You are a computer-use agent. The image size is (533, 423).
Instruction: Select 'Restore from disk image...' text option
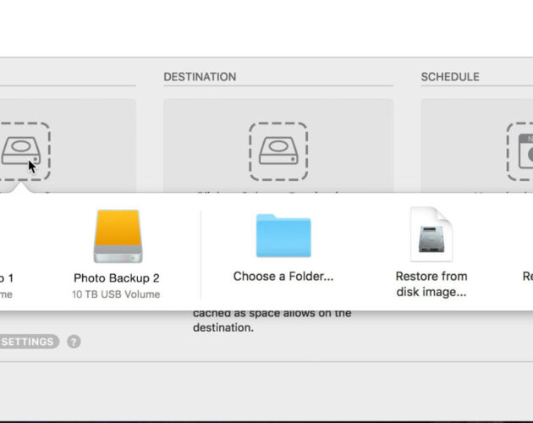431,284
